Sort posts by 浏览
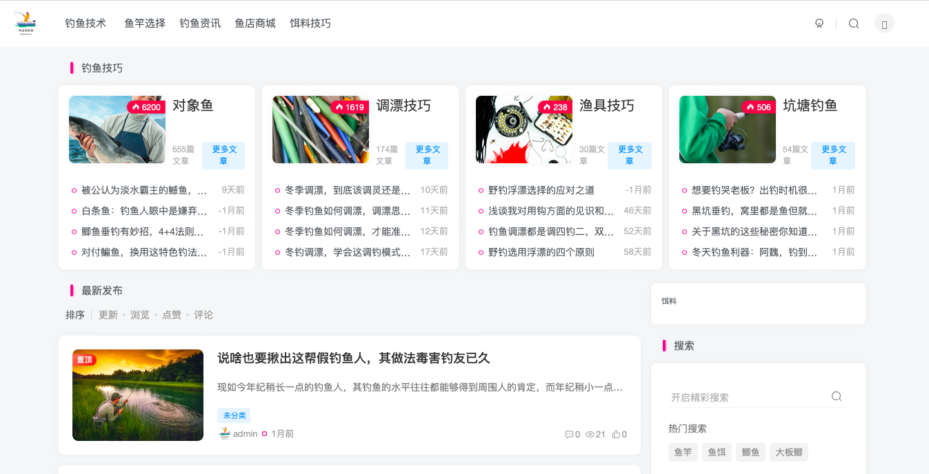 (x=140, y=315)
